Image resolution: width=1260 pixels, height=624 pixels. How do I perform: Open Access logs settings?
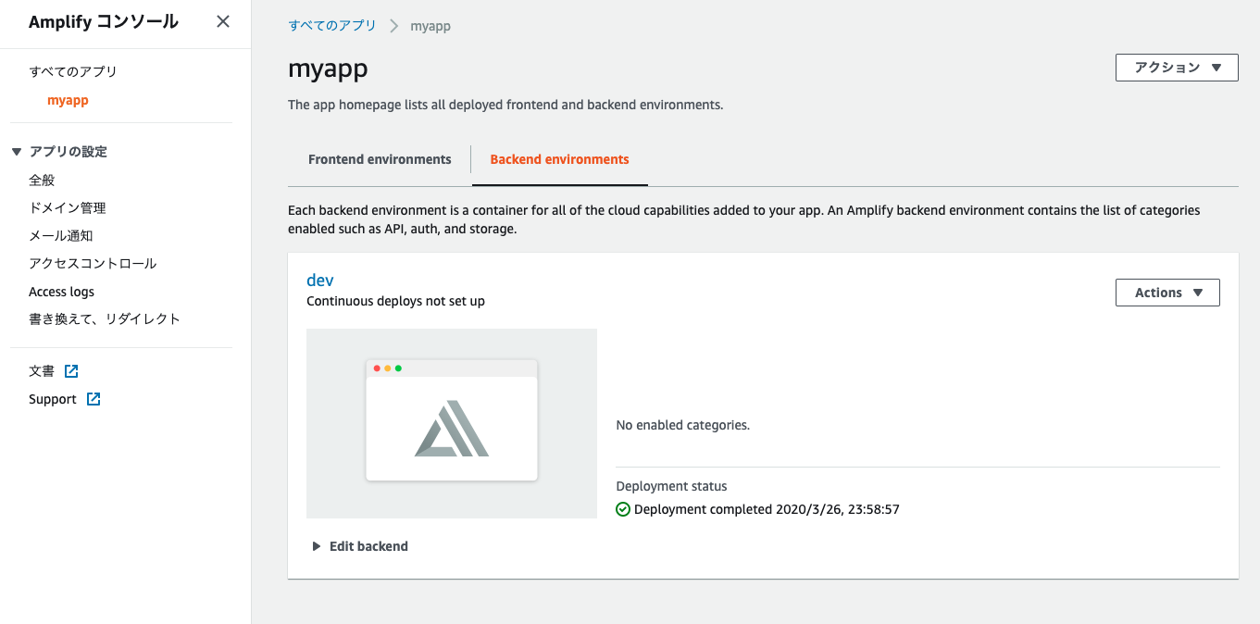point(61,291)
